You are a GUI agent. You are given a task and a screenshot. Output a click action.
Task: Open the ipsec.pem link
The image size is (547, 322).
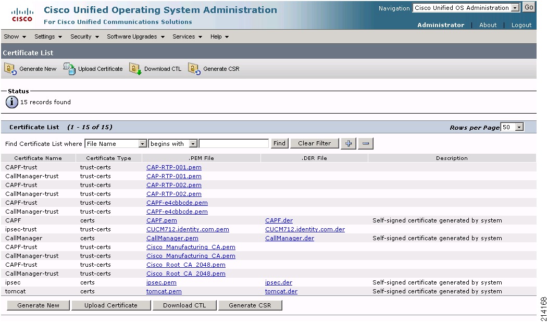pos(161,282)
